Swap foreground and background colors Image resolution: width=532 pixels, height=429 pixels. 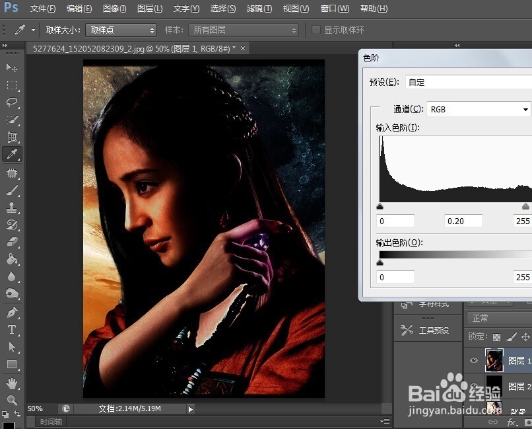pos(17,413)
